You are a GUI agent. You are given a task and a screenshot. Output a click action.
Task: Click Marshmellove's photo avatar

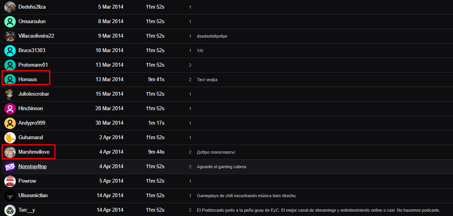(10, 152)
